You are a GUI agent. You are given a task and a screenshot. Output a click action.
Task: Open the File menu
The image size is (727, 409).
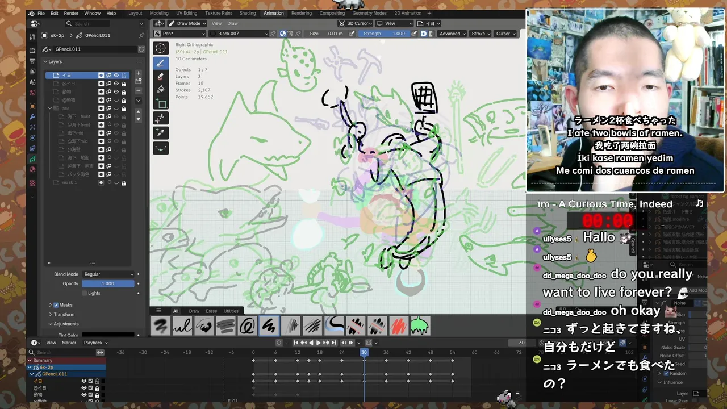pyautogui.click(x=41, y=13)
